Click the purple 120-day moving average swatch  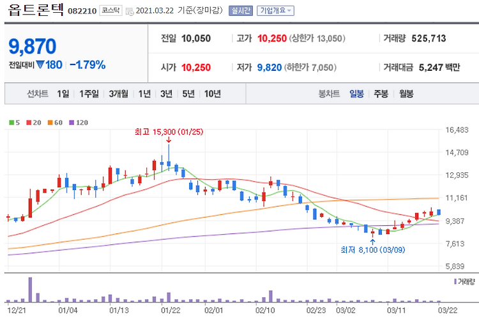tap(72, 122)
